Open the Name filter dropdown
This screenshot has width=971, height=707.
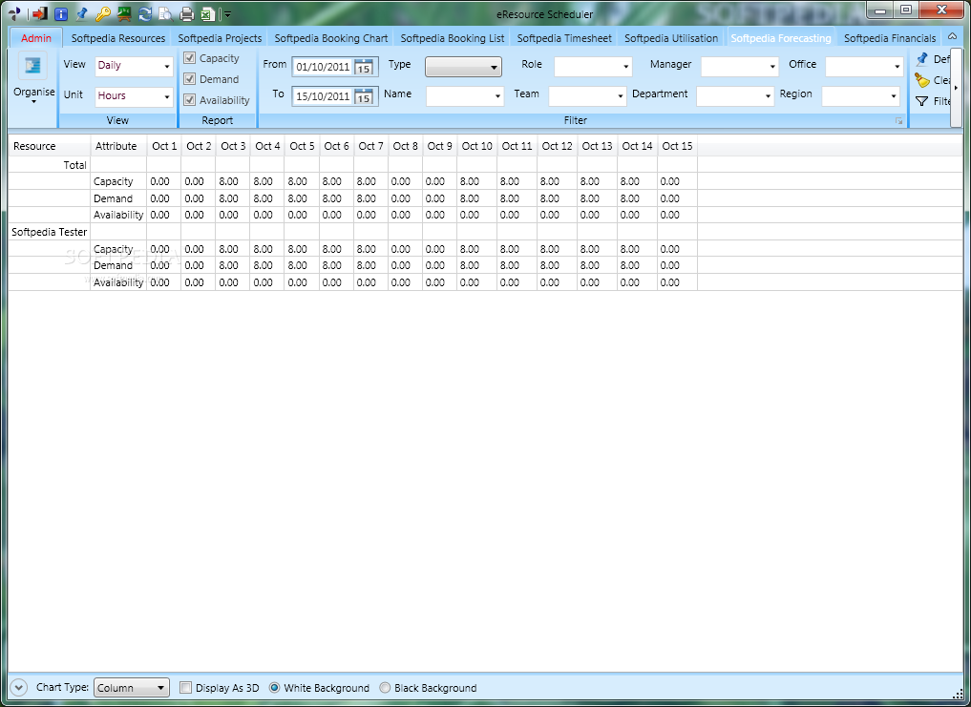point(464,96)
